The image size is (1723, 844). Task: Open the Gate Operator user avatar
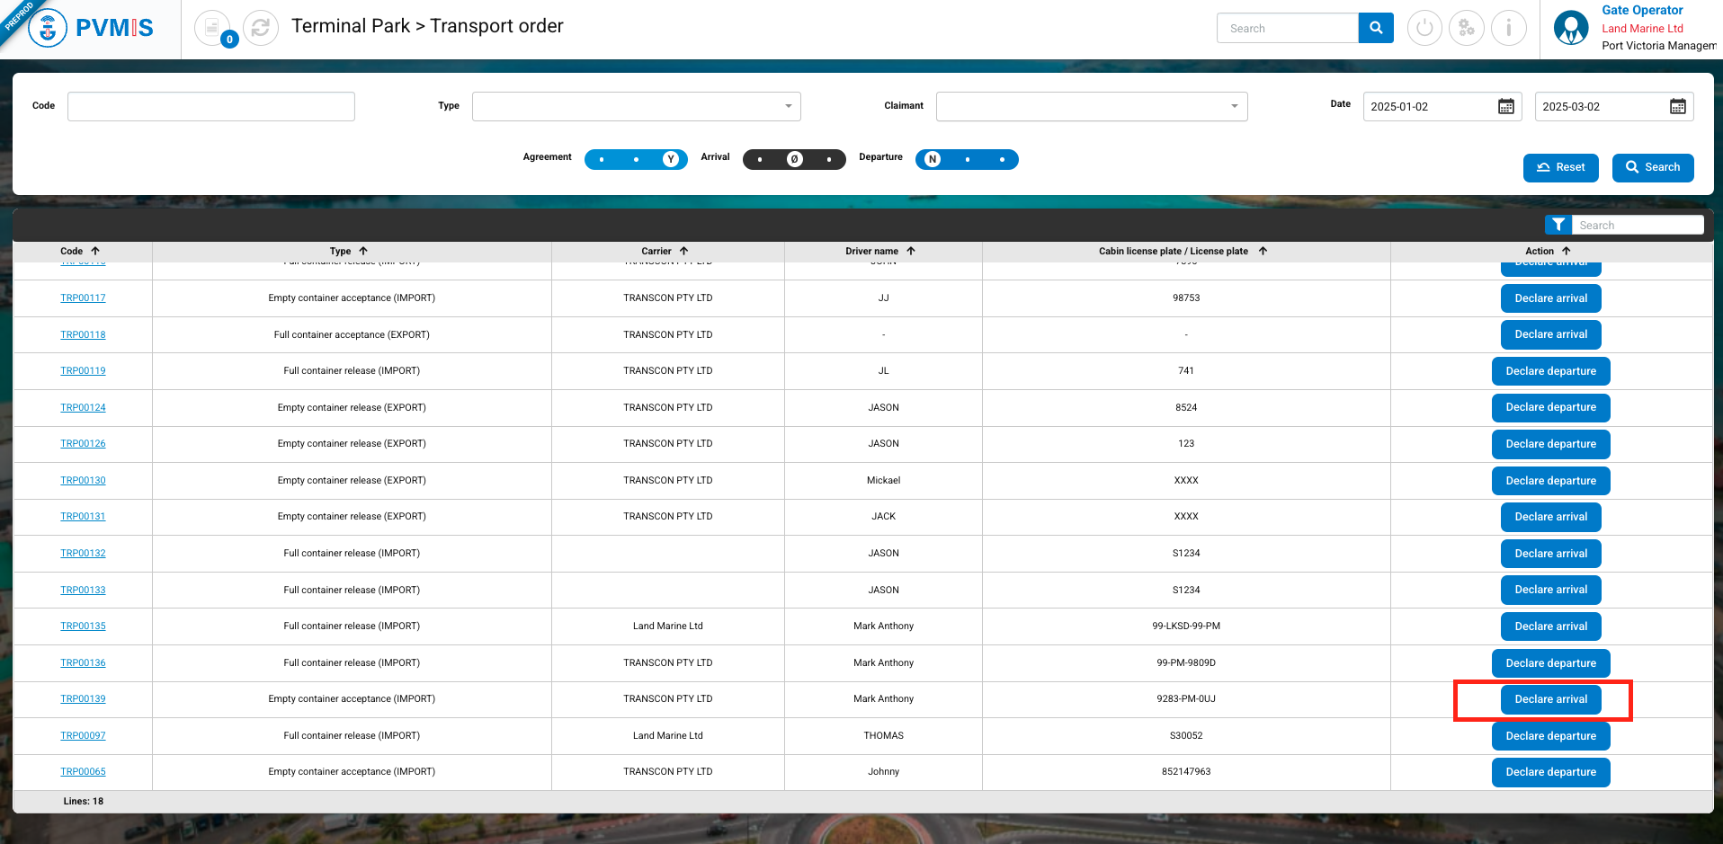point(1571,28)
